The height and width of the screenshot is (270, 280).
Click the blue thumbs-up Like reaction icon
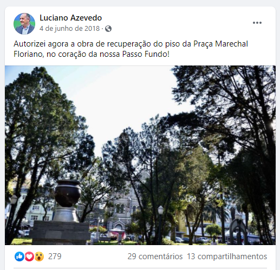[x=19, y=256]
